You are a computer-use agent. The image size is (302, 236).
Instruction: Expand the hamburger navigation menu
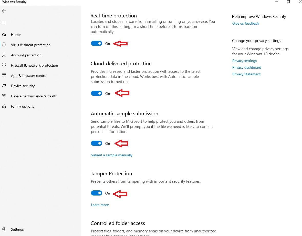click(4, 22)
